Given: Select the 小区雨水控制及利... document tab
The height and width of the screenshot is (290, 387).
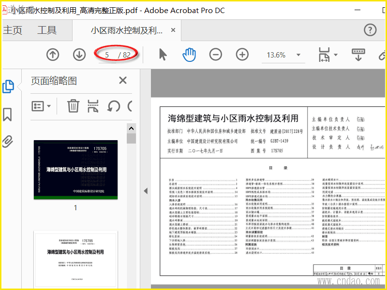Looking at the screenshot, I should coord(127,30).
